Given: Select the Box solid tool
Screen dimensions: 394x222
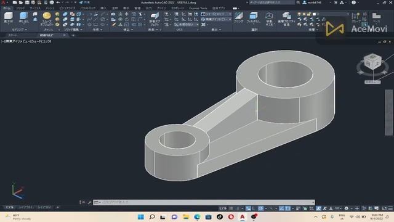Looking at the screenshot, I should click(x=9, y=18).
